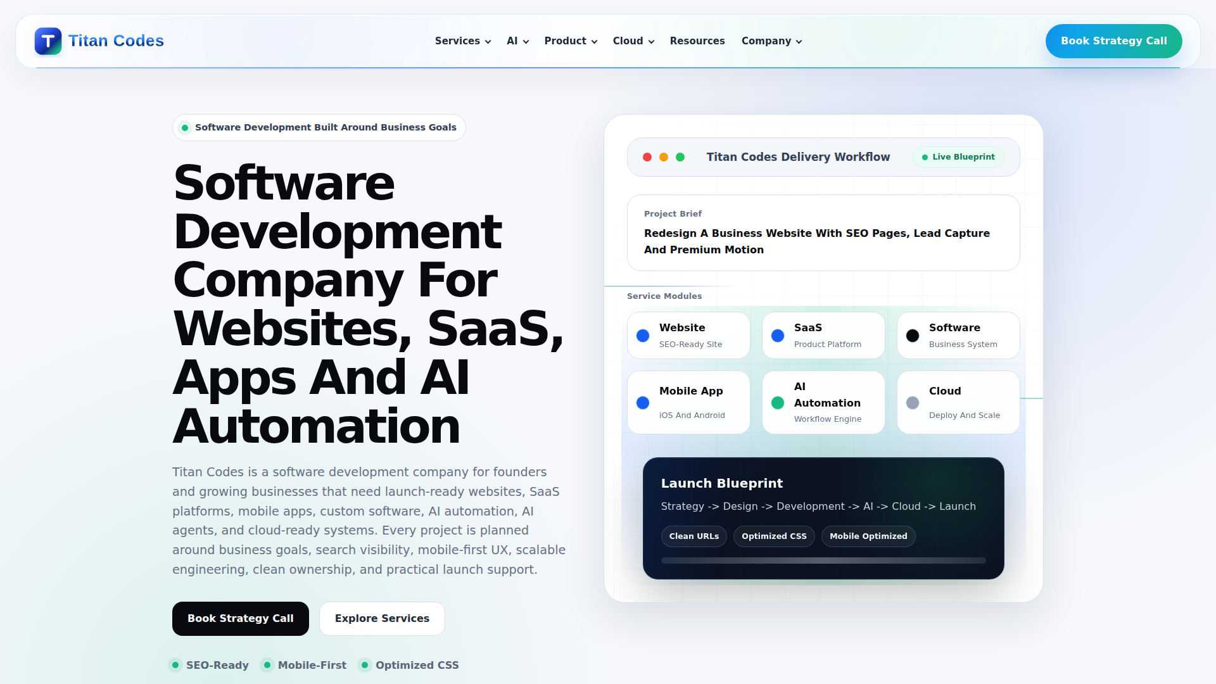Image resolution: width=1216 pixels, height=684 pixels.
Task: Open the AI navigation dropdown
Action: [517, 41]
